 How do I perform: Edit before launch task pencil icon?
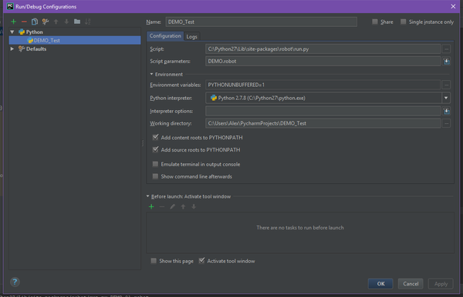(x=172, y=207)
